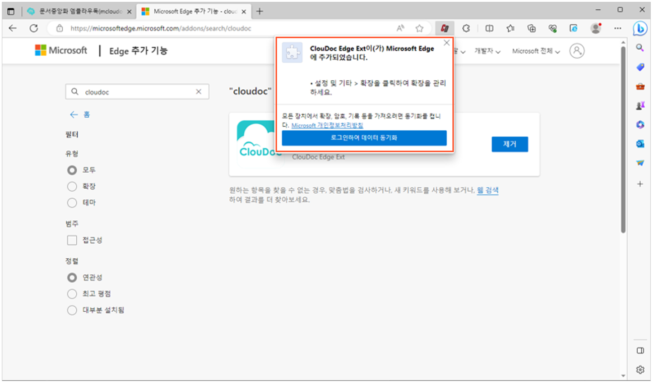This screenshot has height=383, width=654.
Task: Dismiss the extension added popup
Action: [447, 43]
